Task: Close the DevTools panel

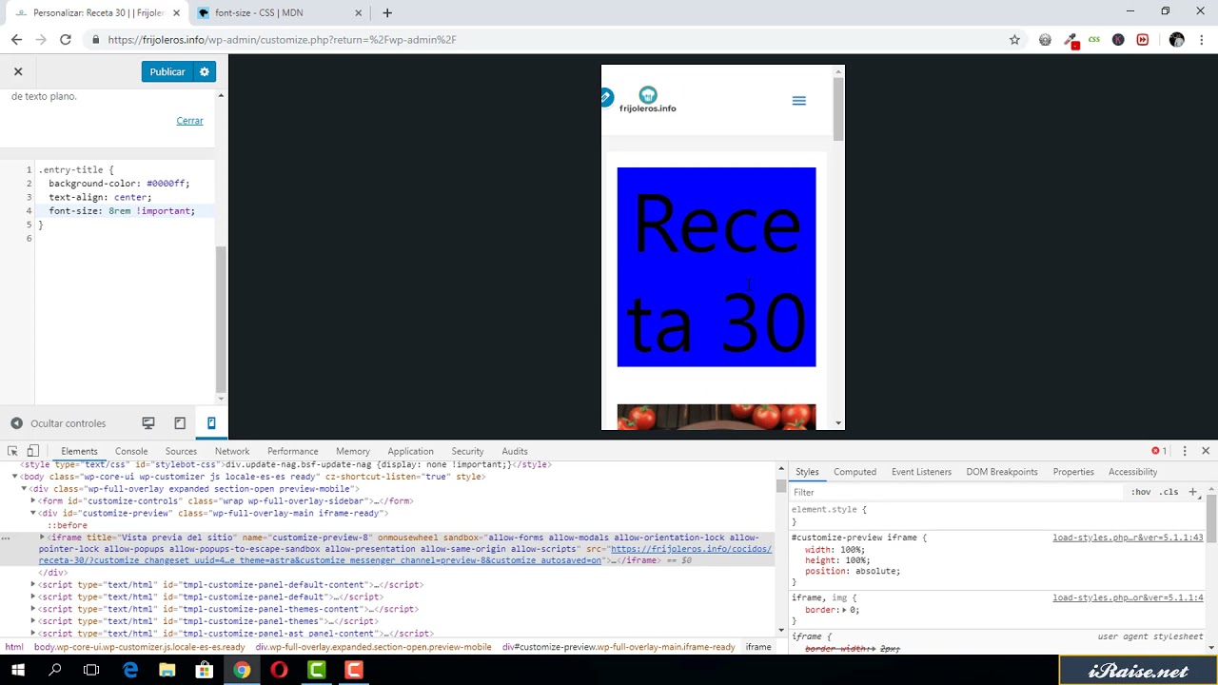Action: pos(1206,451)
